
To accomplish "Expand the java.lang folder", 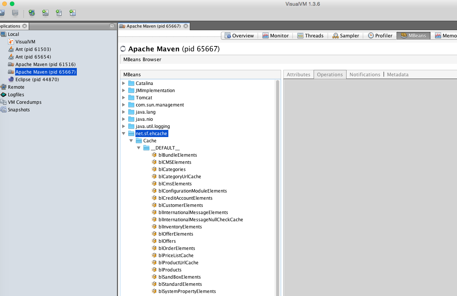I will 124,112.
